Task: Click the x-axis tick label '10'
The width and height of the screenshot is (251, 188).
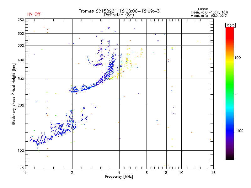Action: [181, 173]
